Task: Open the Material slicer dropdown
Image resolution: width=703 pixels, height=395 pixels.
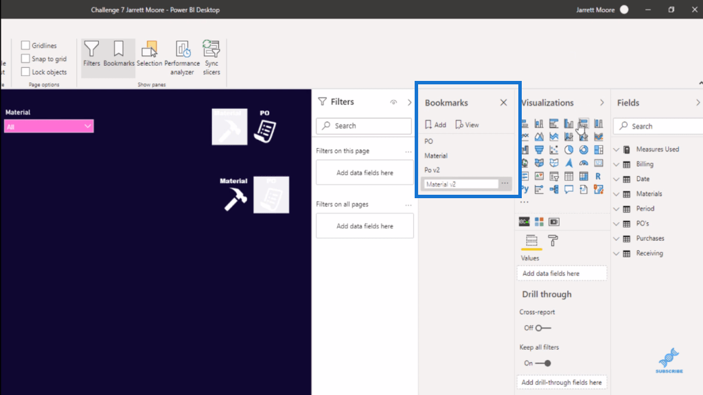Action: [49, 126]
